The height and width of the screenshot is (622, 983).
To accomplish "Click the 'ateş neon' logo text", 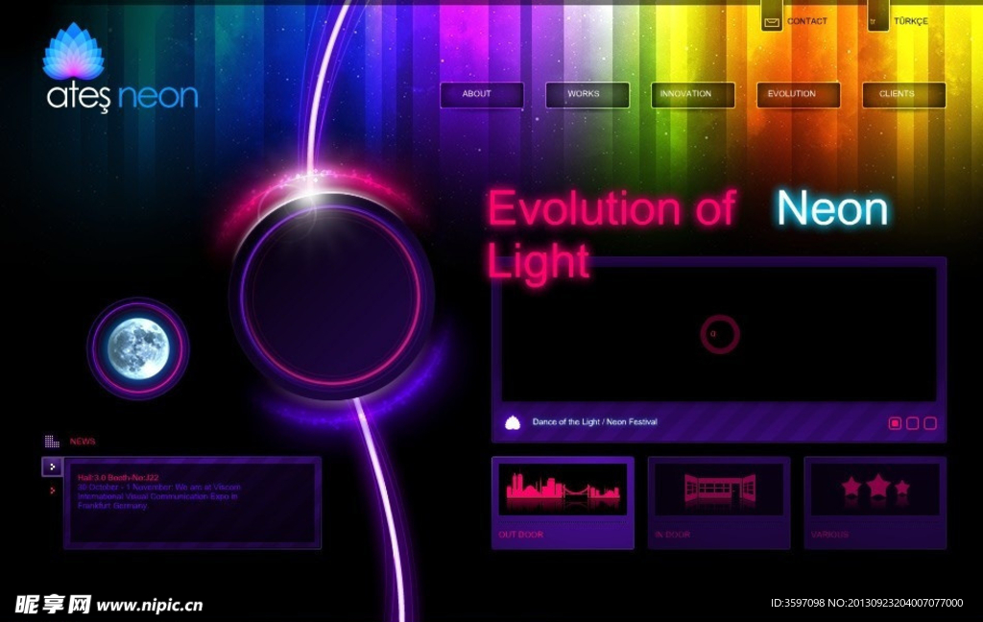I will [x=122, y=97].
